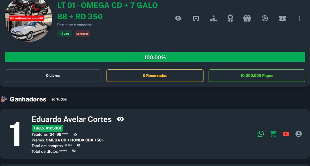The image size is (310, 166).
Task: Open campaign page in new window icon
Action: [196, 18]
